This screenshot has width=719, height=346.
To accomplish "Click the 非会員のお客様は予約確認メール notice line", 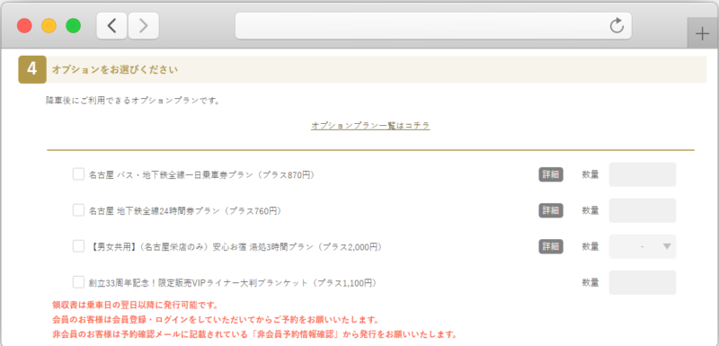I will click(254, 333).
